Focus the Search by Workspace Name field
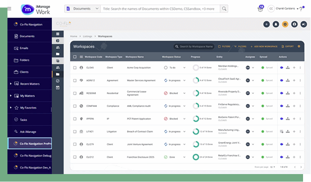 (x=194, y=46)
